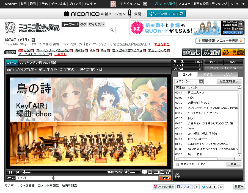Viewport: 248px width, 193px height.
Task: Focus the search keyword input field
Action: 85,30
